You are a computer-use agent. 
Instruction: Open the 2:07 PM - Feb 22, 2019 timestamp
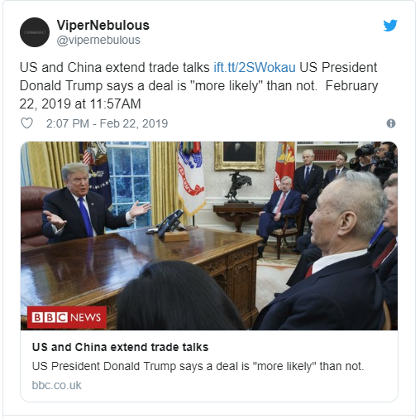[107, 123]
